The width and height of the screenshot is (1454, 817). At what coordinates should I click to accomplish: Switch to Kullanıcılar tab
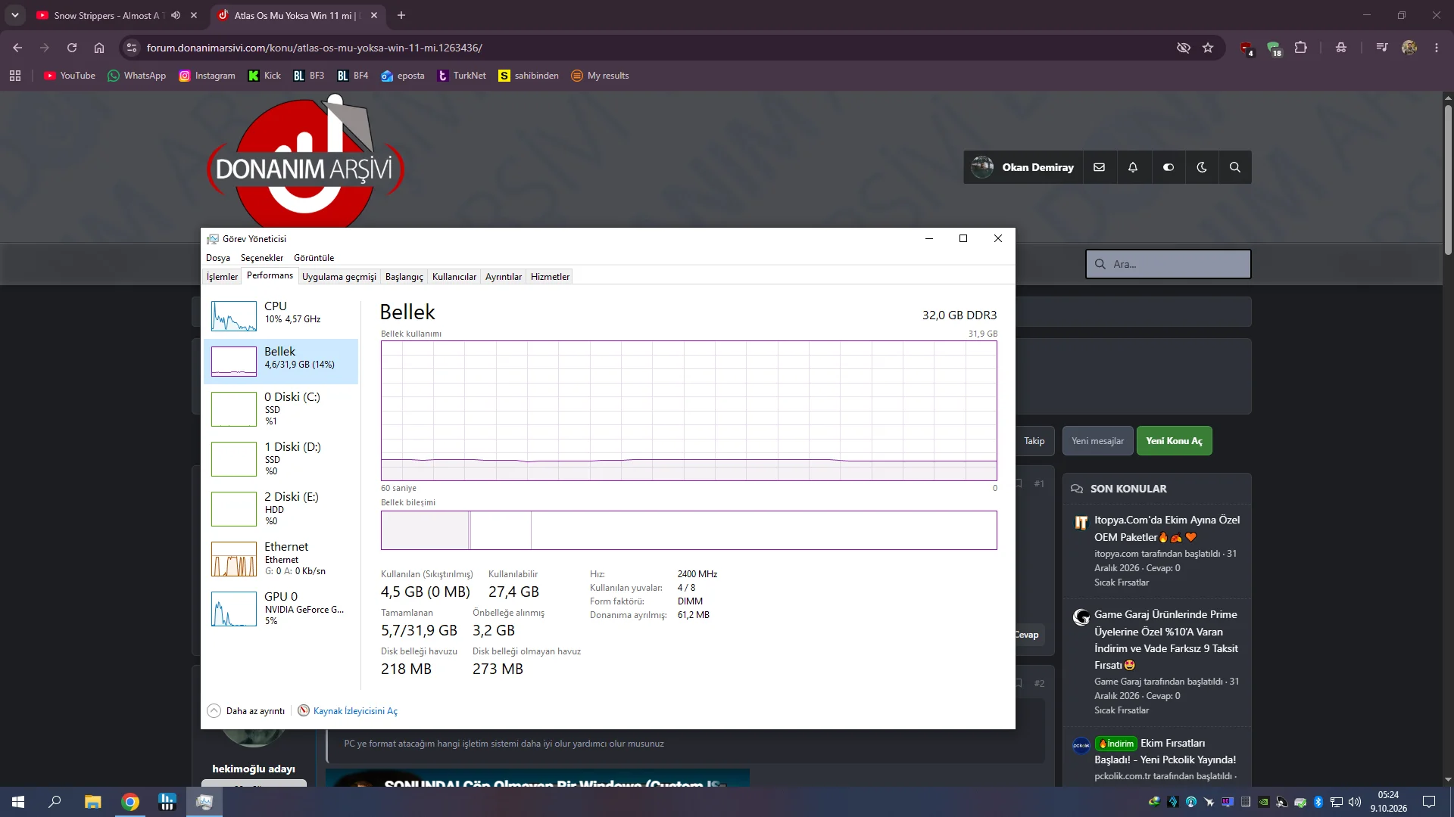[x=454, y=277]
